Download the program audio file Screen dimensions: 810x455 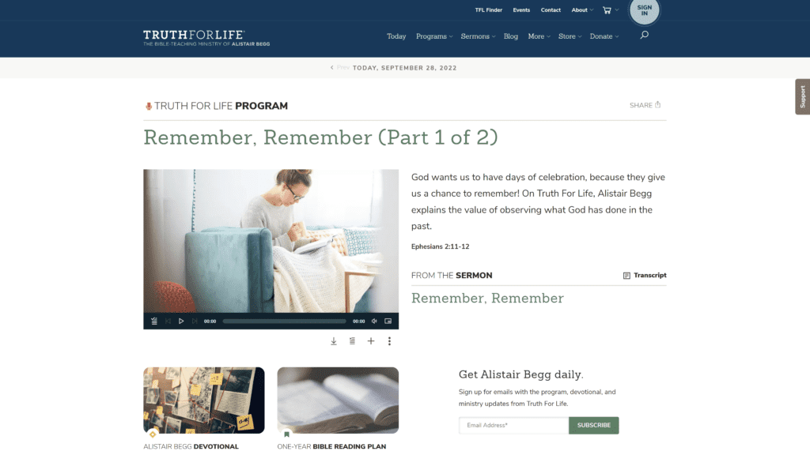(334, 341)
